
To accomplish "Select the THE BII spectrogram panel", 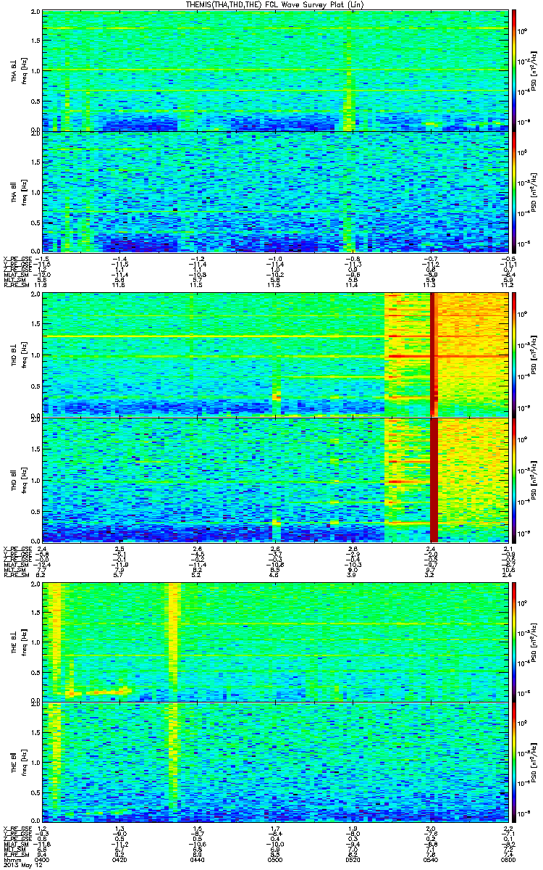I will click(x=275, y=763).
